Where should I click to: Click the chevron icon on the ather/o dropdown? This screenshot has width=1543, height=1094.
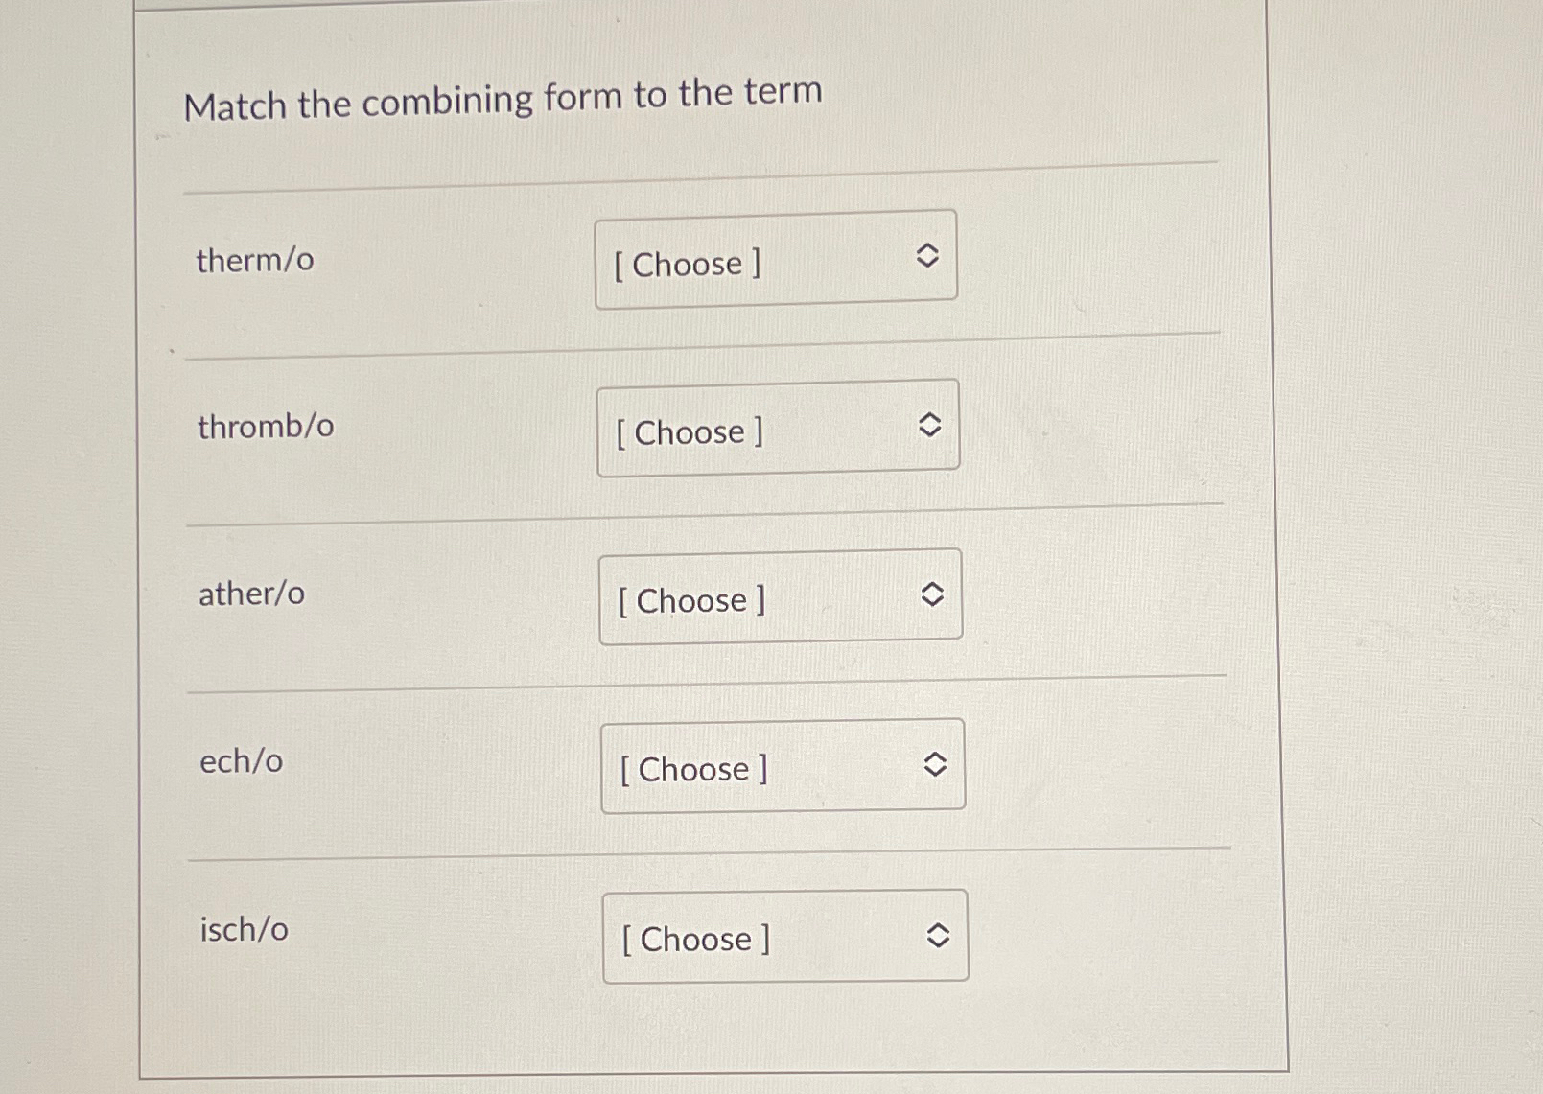pyautogui.click(x=931, y=594)
